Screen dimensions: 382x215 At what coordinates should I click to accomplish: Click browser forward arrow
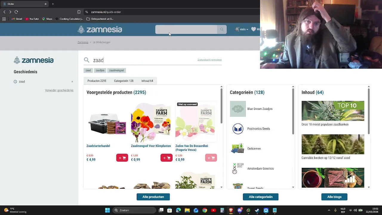pyautogui.click(x=10, y=12)
